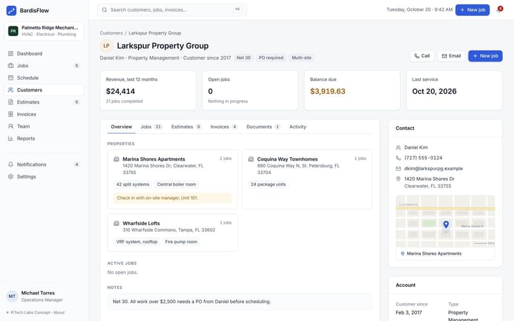Select the Documents tab
The height and width of the screenshot is (321, 514).
coord(263,126)
